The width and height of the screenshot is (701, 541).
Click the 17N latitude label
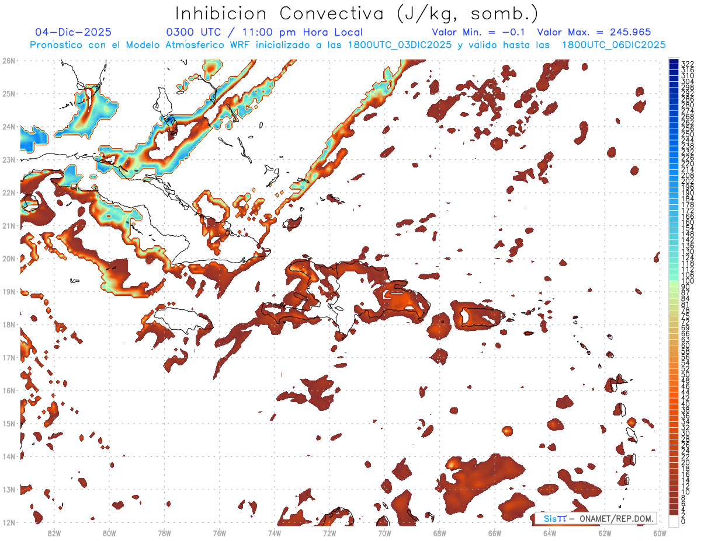(9, 357)
